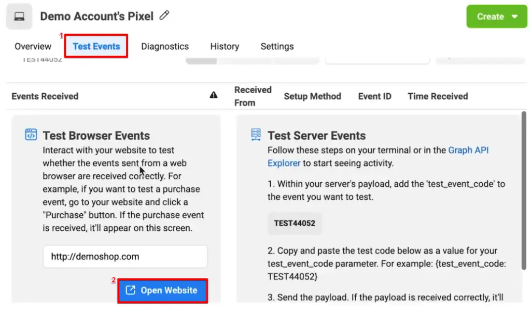The width and height of the screenshot is (531, 311).
Task: Click the laptop pixel icon beside the title
Action: coord(19,16)
